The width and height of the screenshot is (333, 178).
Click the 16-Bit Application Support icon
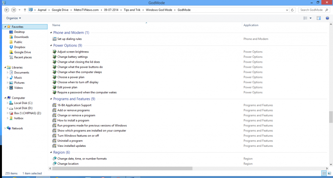pos(55,105)
